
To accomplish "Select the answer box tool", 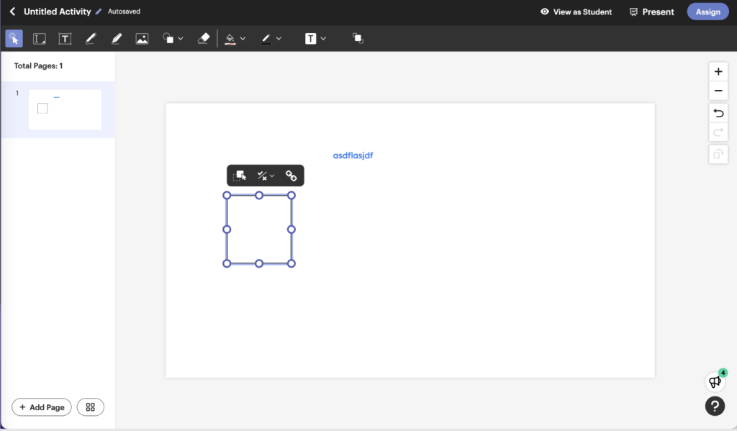I will pos(40,39).
